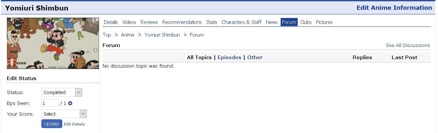Click the Yomiuri Shimbun anime cover image

(53, 43)
